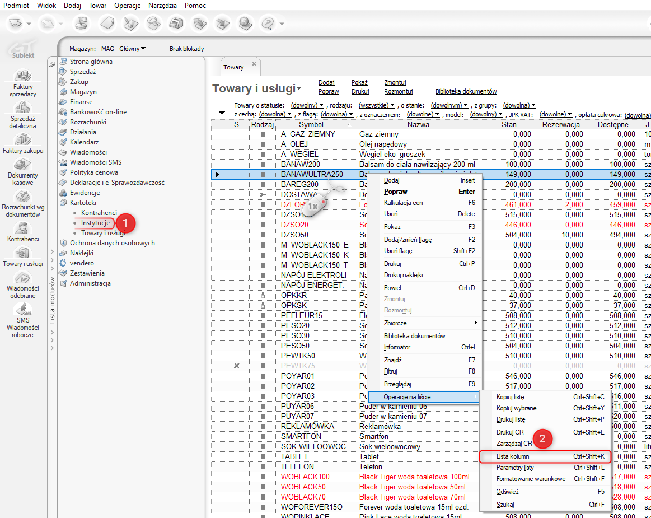Sort the list by the Symbol column header

click(x=311, y=124)
